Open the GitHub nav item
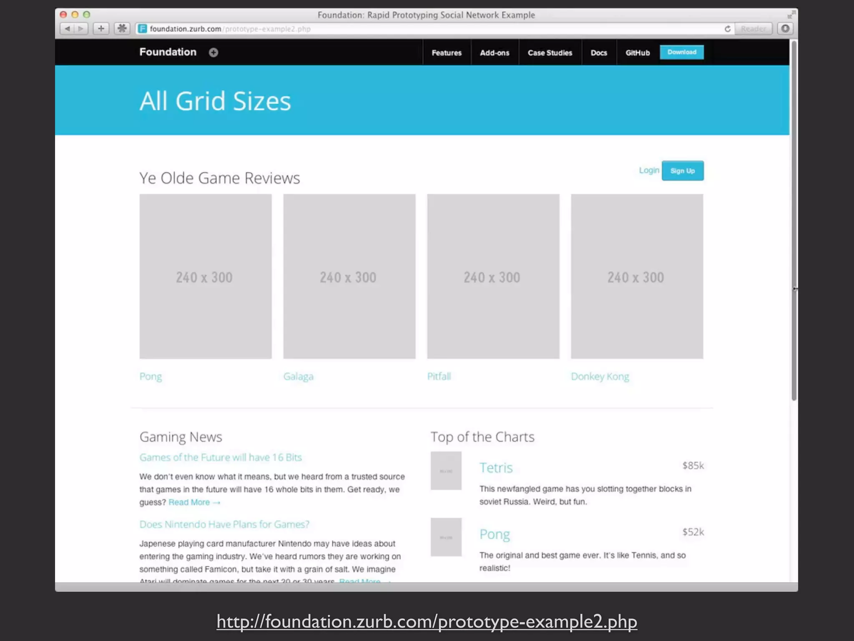Image resolution: width=854 pixels, height=641 pixels. tap(638, 53)
